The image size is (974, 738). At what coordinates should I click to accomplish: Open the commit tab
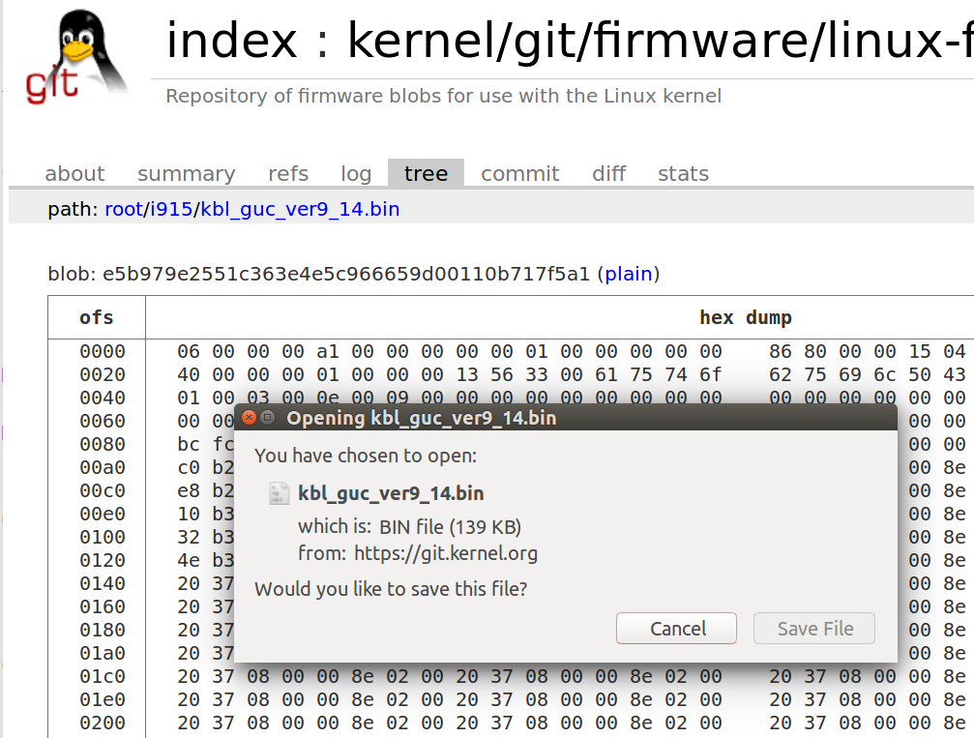(519, 173)
